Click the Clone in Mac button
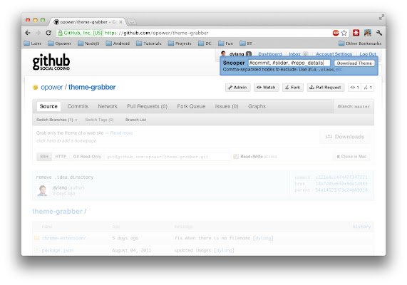 pyautogui.click(x=351, y=157)
